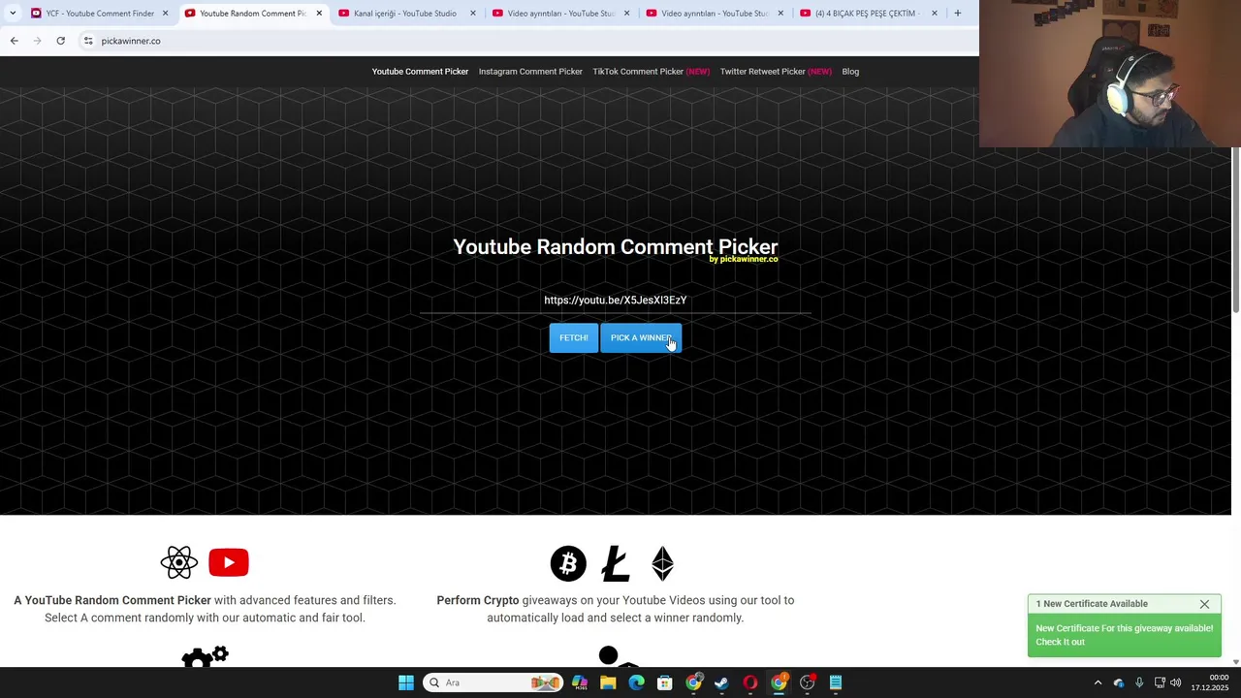
Task: Show hidden system tray icons
Action: [x=1098, y=682]
